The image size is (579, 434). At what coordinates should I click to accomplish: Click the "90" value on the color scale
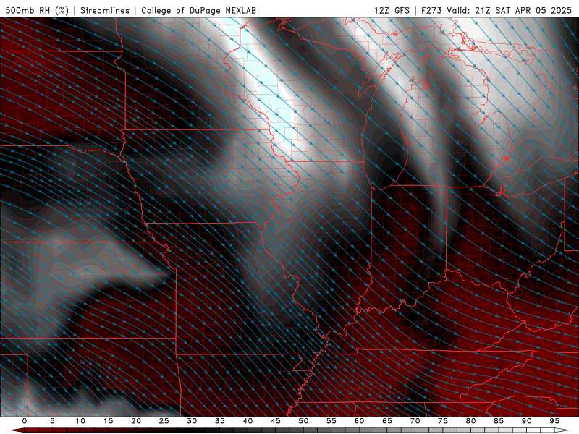point(526,421)
